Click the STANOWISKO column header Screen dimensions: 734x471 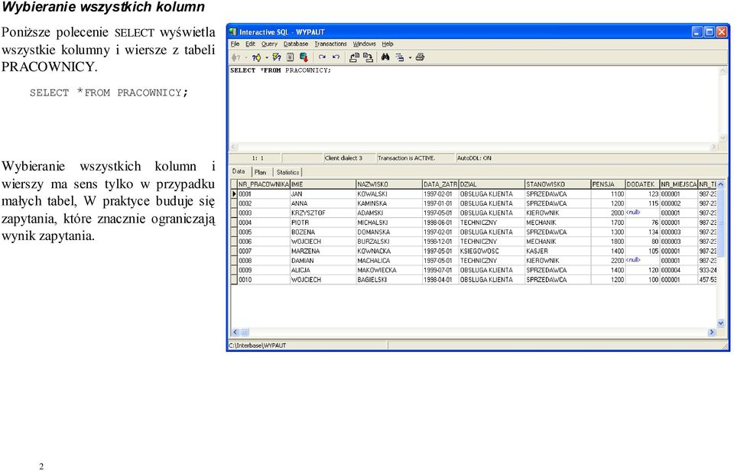pyautogui.click(x=557, y=184)
